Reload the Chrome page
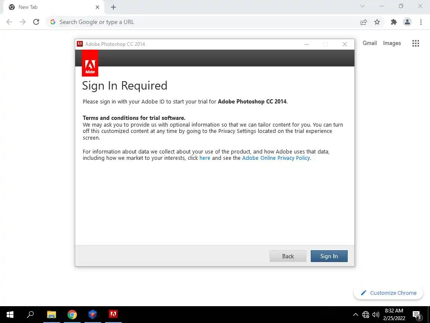 36,22
